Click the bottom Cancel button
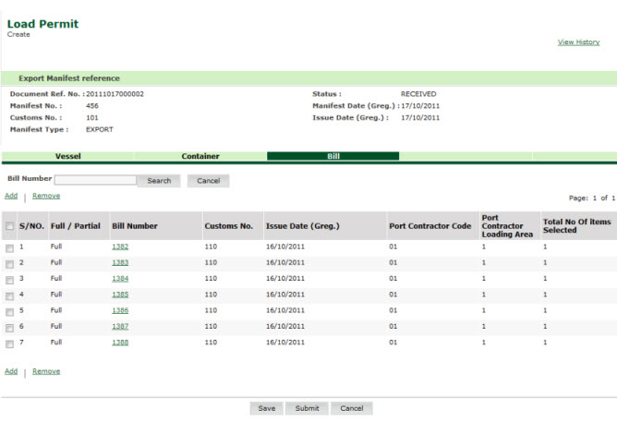 point(351,408)
